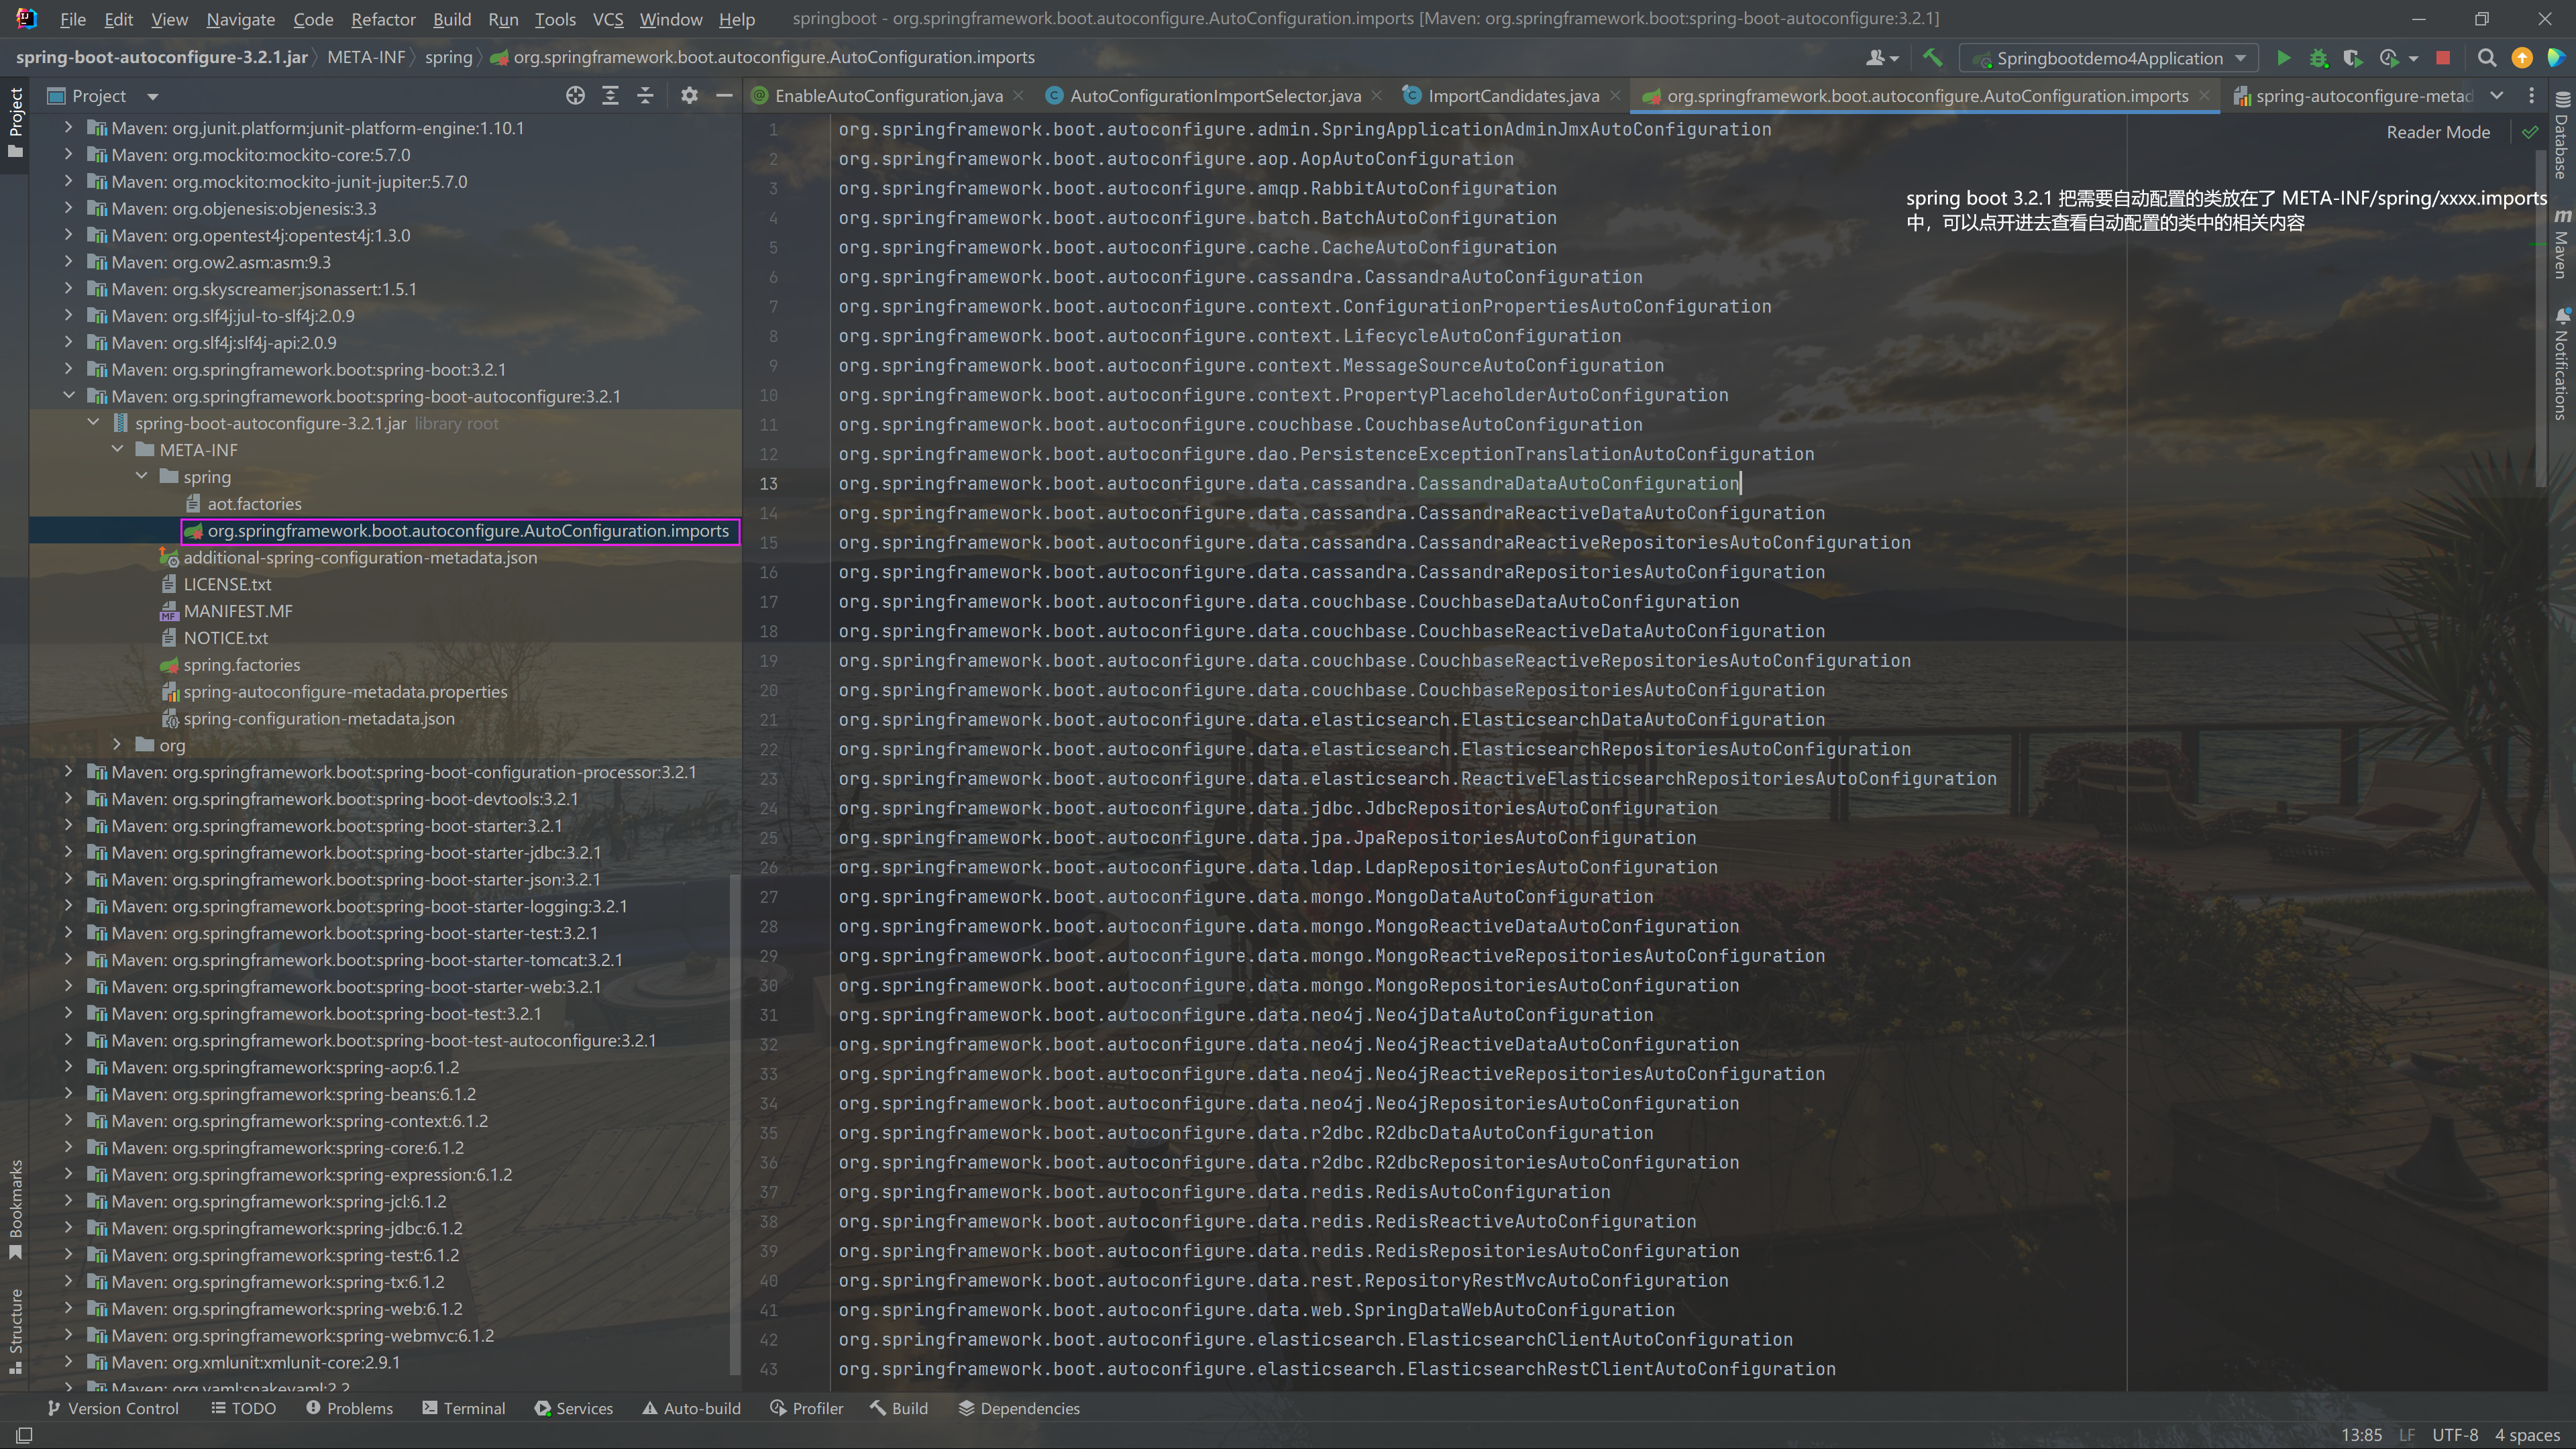
Task: Open Notifications tool window
Action: click(x=2561, y=364)
